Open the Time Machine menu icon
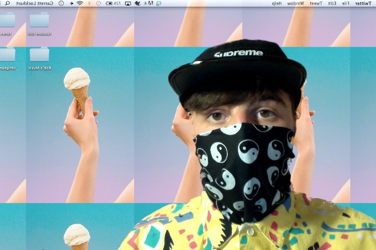The height and width of the screenshot is (250, 376). pos(99,3)
